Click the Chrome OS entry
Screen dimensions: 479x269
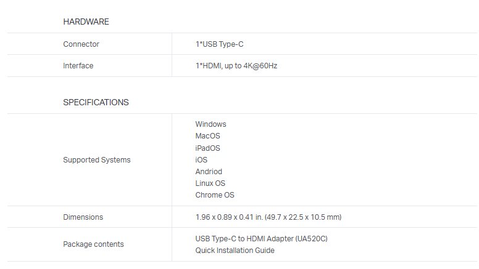215,195
